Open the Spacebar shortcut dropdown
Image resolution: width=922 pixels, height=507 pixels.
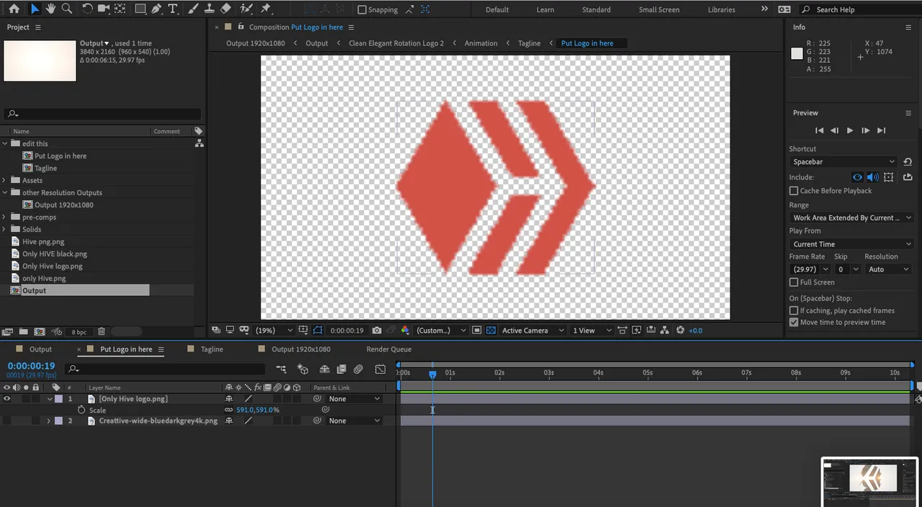coord(843,162)
